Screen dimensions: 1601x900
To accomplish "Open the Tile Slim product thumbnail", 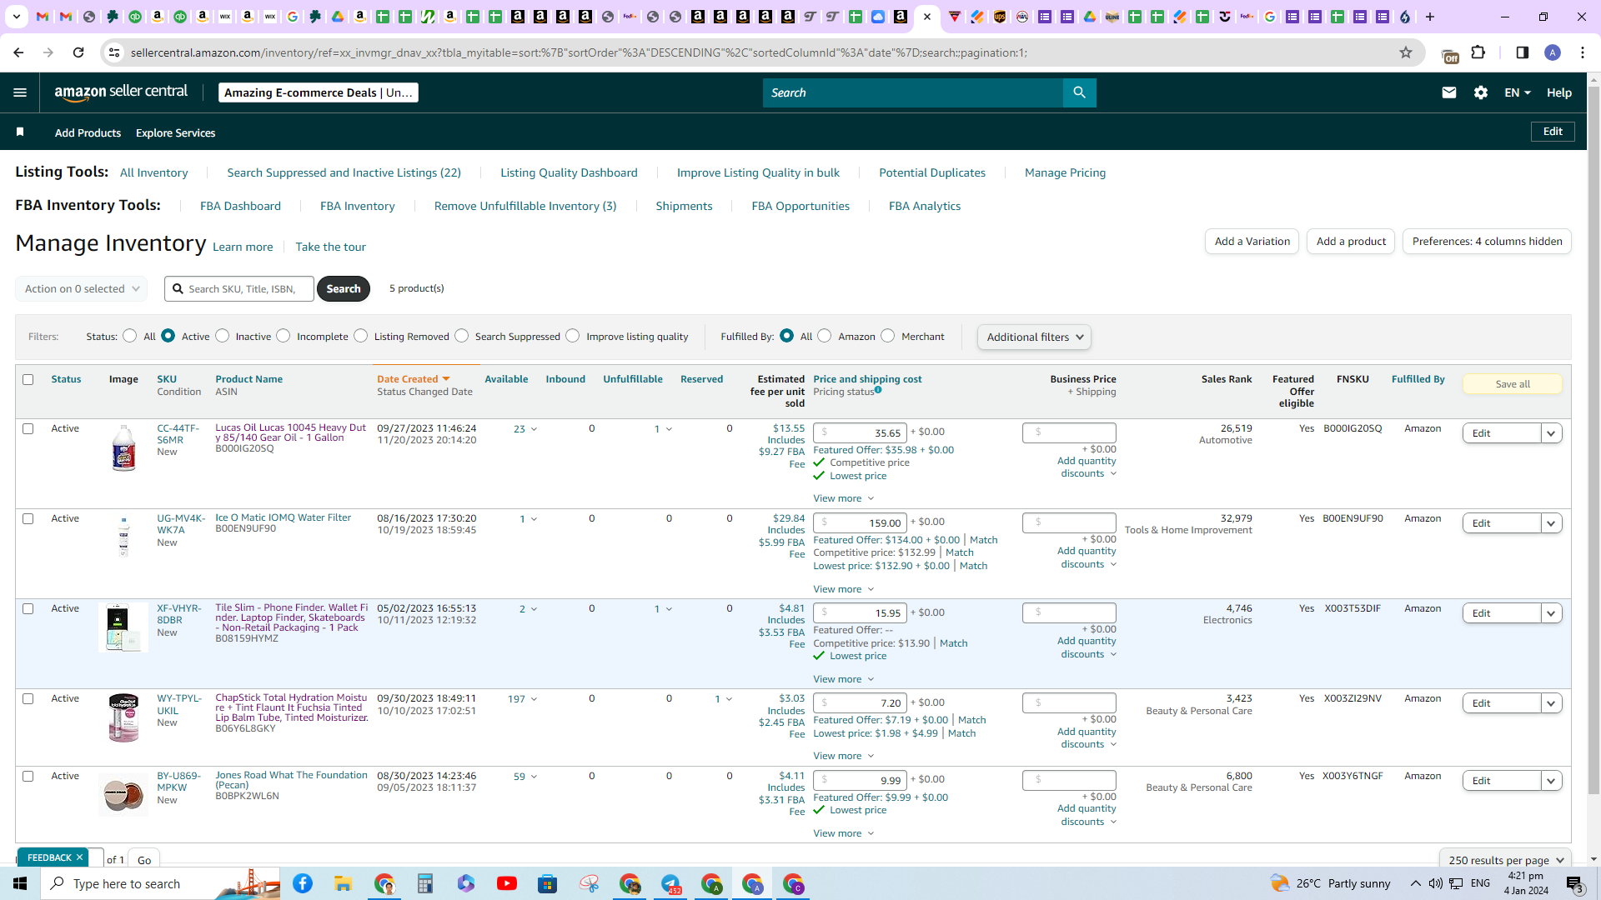I will click(x=123, y=627).
